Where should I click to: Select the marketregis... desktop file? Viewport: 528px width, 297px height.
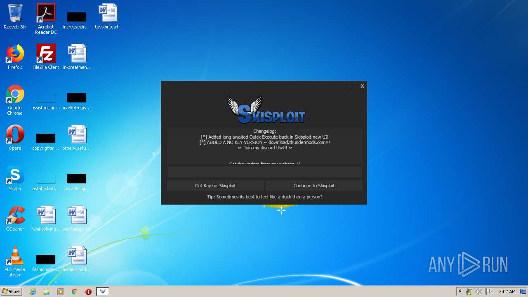[77, 101]
